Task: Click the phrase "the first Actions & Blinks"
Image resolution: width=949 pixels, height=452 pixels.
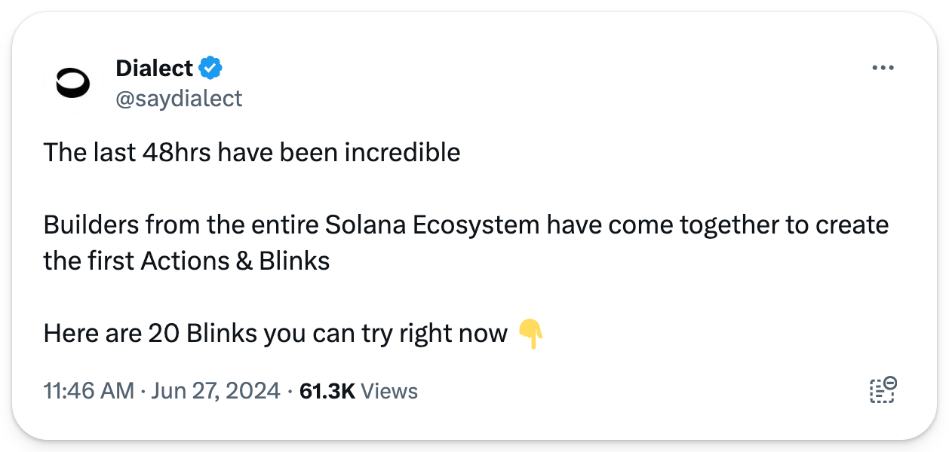Action: point(187,261)
